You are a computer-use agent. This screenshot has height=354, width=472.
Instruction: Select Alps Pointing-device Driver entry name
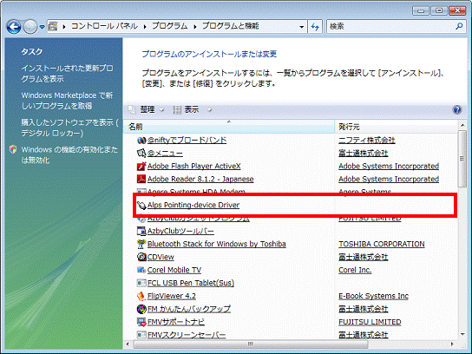(193, 205)
